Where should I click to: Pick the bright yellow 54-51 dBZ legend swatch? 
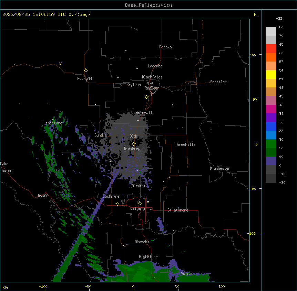pos(271,74)
